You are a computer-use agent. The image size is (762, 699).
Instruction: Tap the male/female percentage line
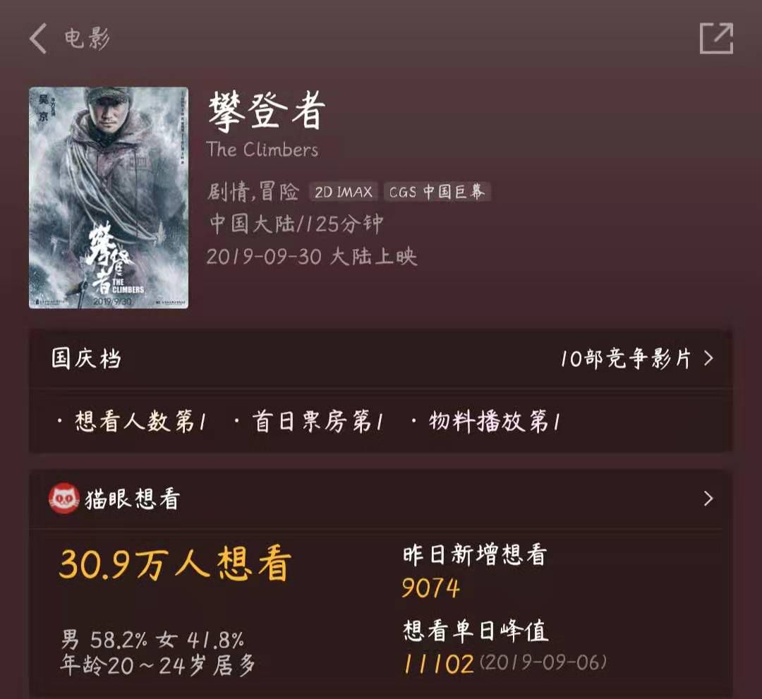(x=152, y=640)
